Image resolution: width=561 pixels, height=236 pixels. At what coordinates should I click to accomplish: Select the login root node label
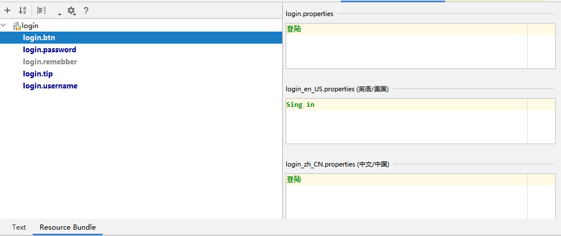(x=30, y=26)
